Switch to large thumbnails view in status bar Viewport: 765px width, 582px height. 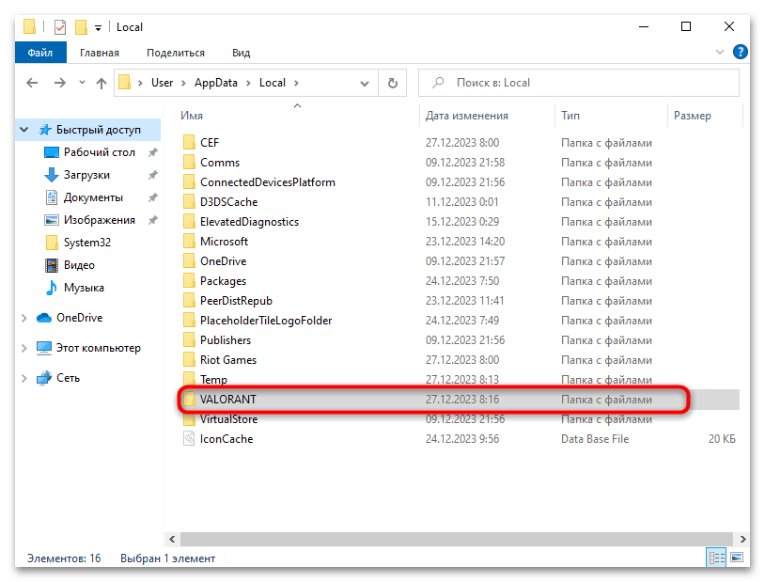point(736,558)
